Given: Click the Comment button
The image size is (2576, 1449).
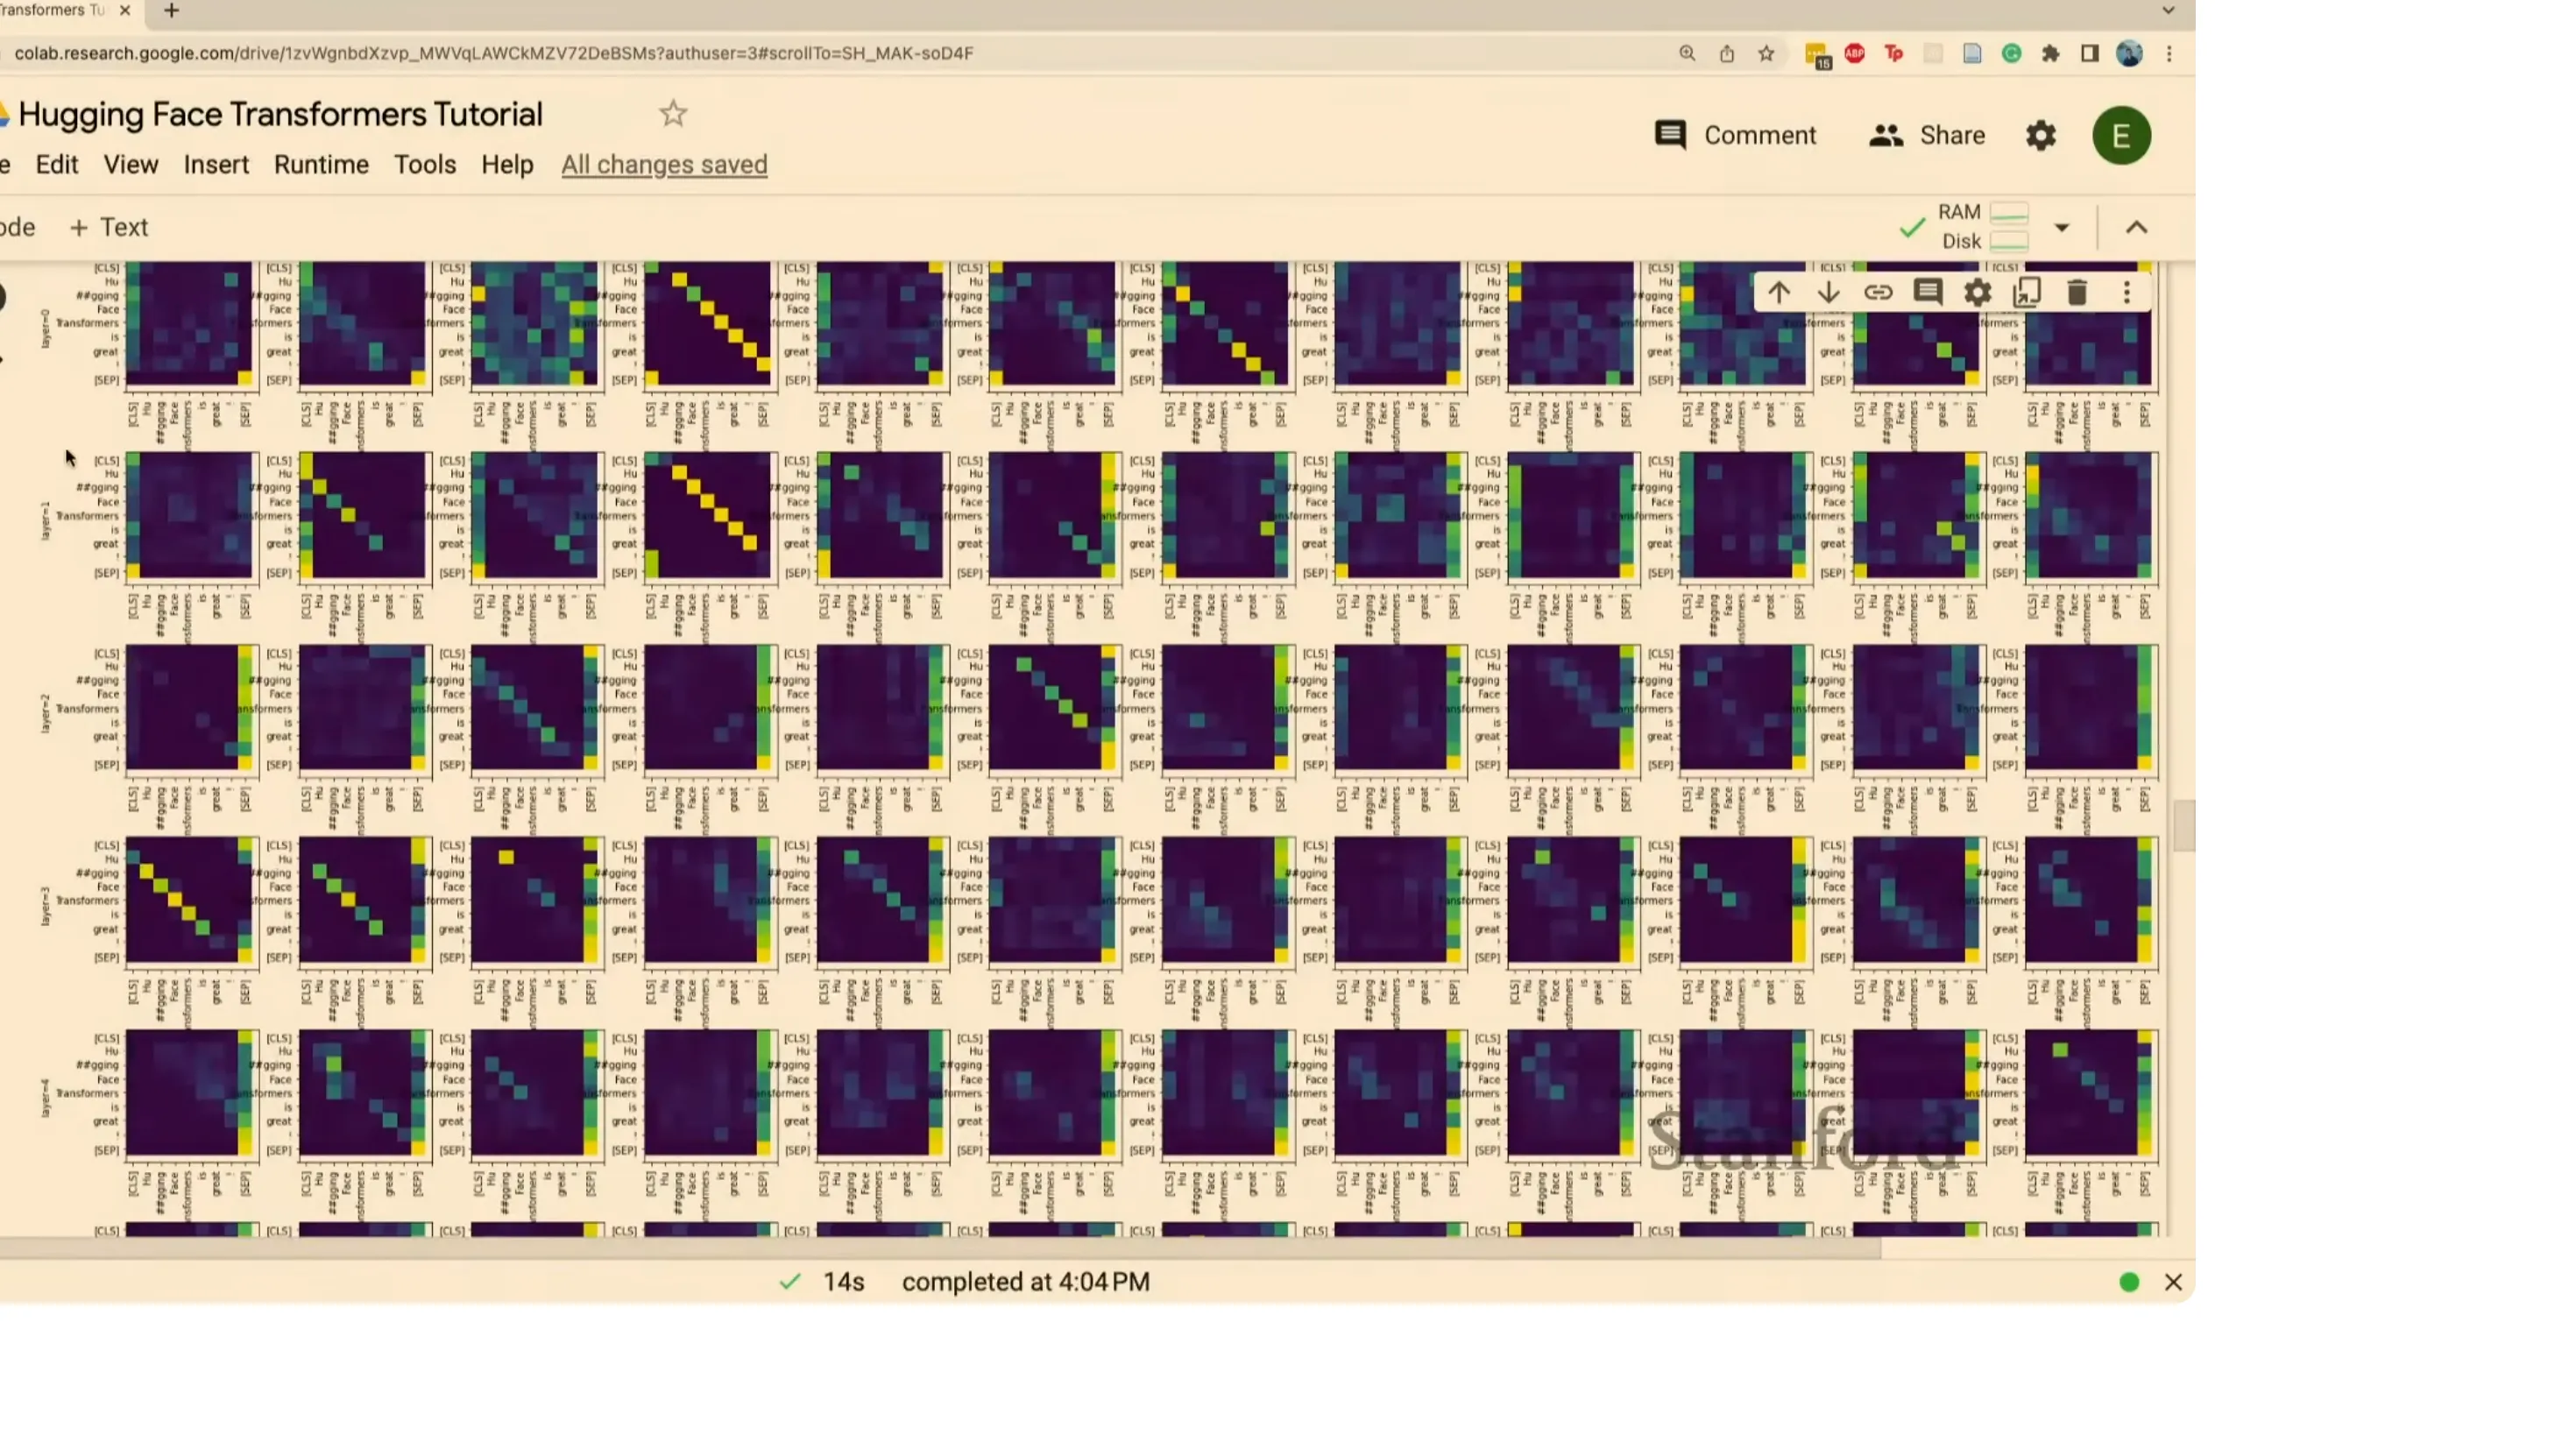Looking at the screenshot, I should pyautogui.click(x=1735, y=135).
